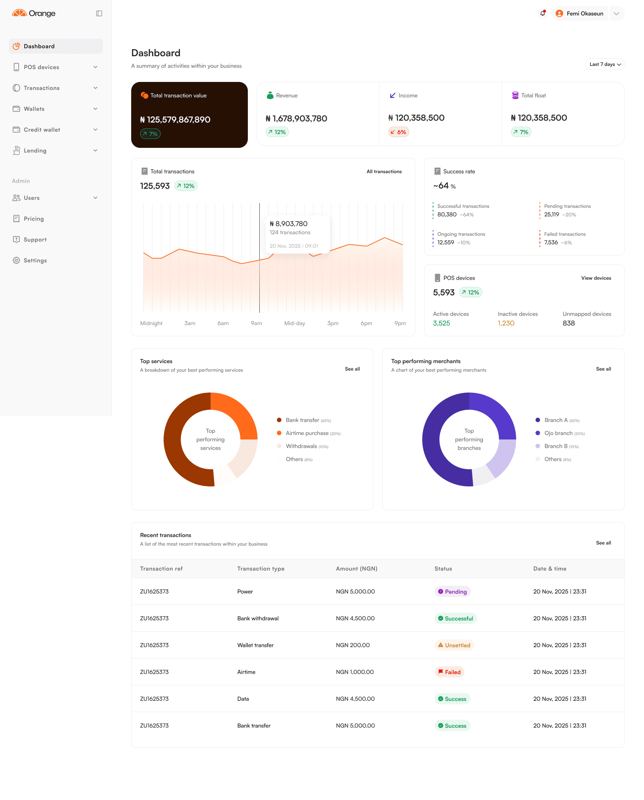Open the Settings menu item
The width and height of the screenshot is (644, 800).
tap(56, 260)
